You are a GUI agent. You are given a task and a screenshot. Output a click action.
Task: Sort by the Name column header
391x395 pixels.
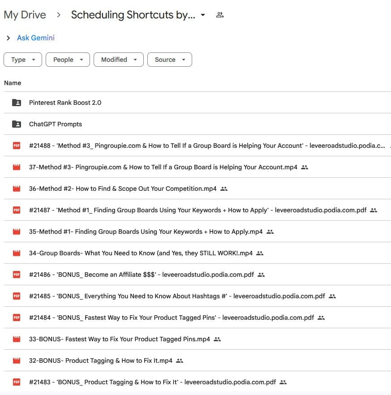pos(13,83)
